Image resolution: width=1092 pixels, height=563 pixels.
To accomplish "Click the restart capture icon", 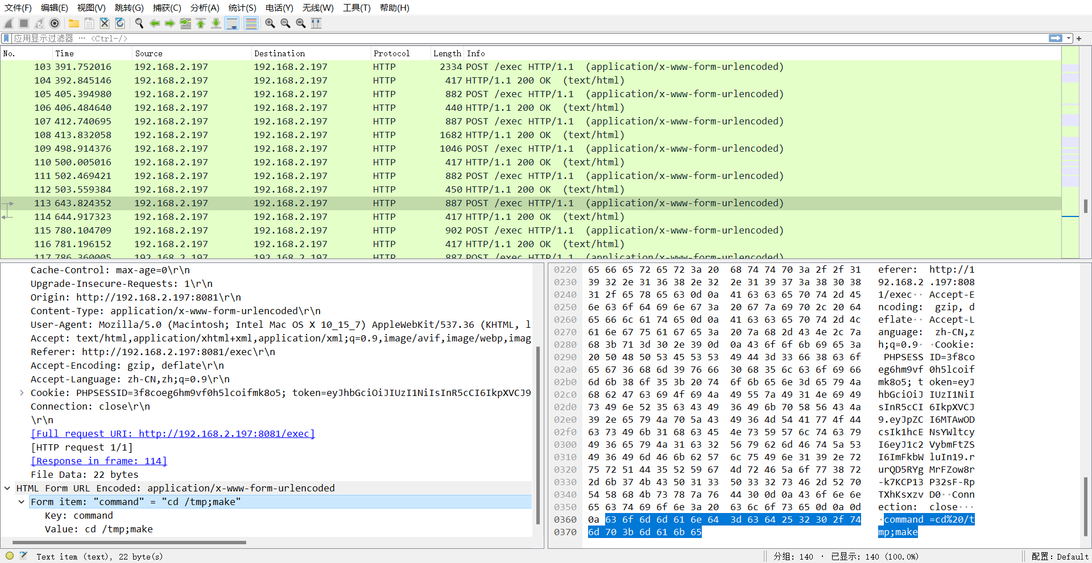I will [39, 23].
